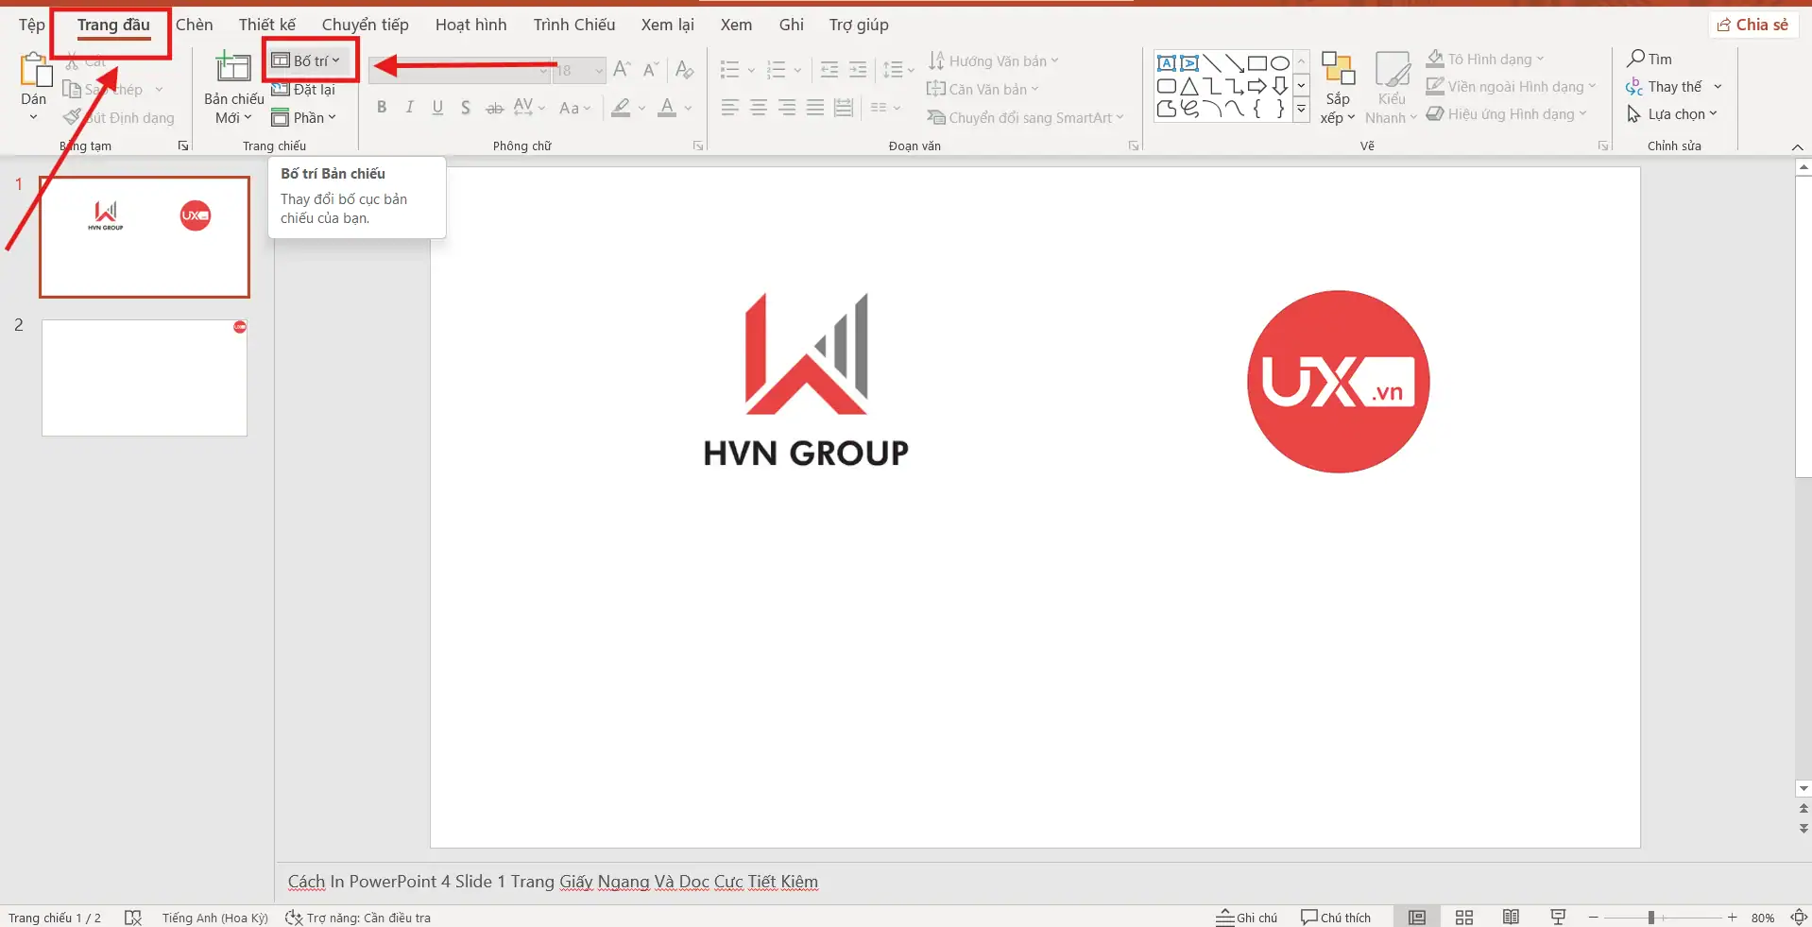The image size is (1812, 927).
Task: Toggle the Ghi chú notes pane
Action: (1246, 918)
